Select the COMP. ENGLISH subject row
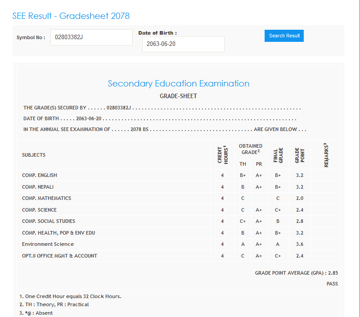 (40, 175)
